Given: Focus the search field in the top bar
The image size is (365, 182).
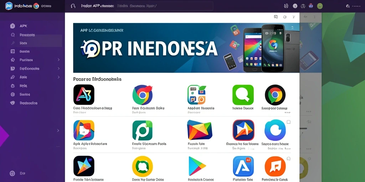Looking at the screenshot, I should pos(164,6).
